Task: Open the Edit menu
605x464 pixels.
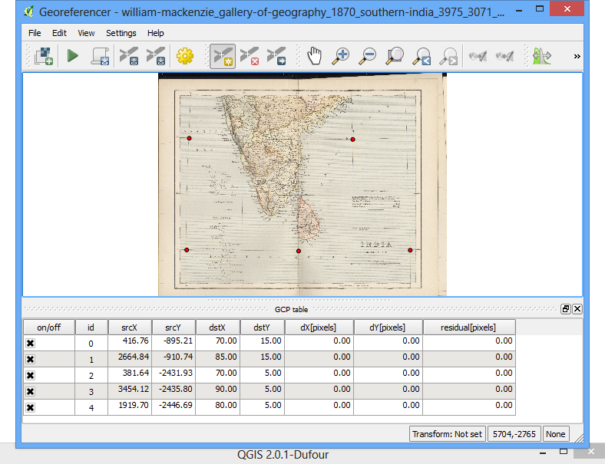Action: pos(59,33)
